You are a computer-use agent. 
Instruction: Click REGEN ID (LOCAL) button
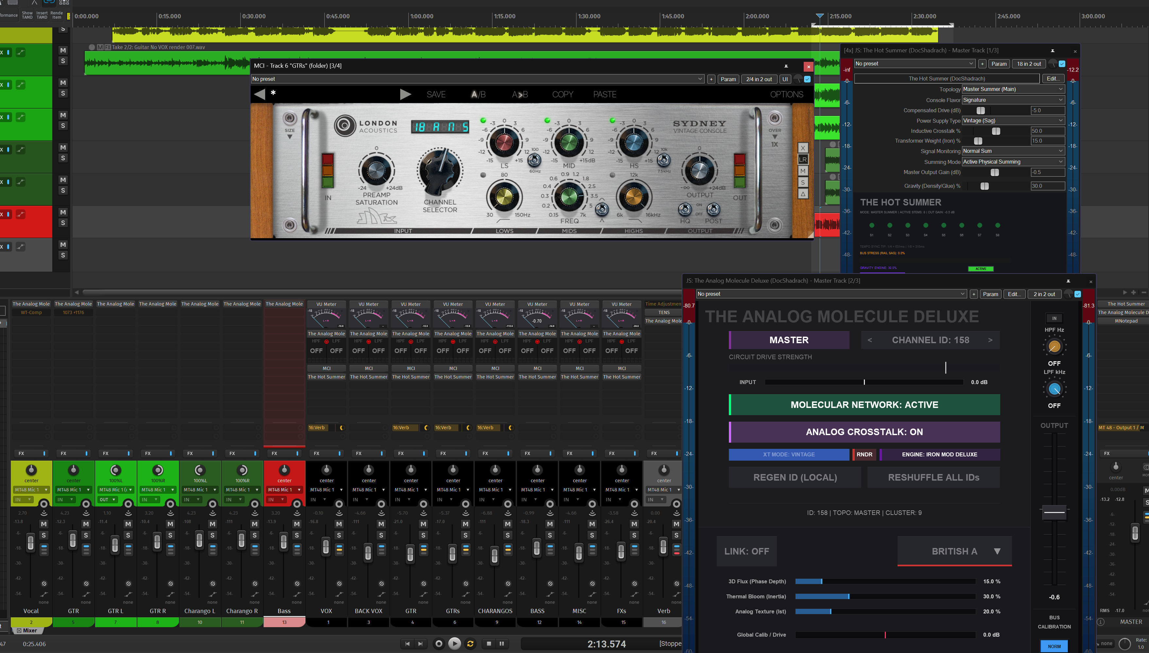pyautogui.click(x=795, y=477)
